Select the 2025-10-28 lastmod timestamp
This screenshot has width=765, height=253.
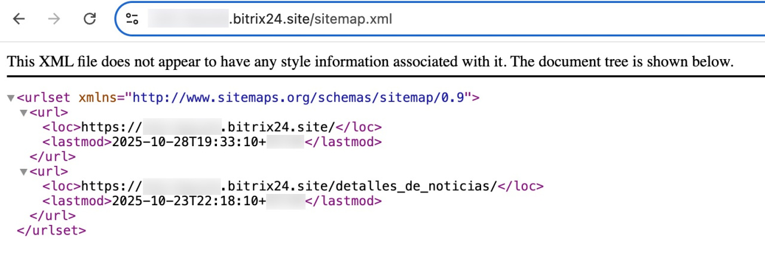tap(189, 142)
